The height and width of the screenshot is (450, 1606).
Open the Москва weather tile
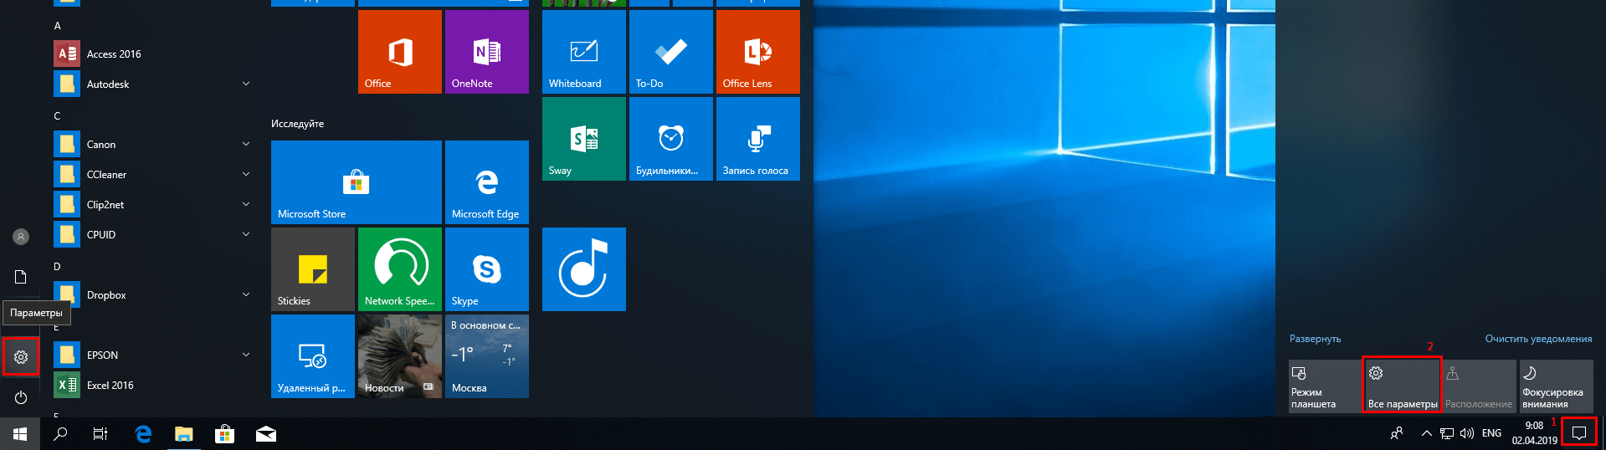(x=486, y=356)
